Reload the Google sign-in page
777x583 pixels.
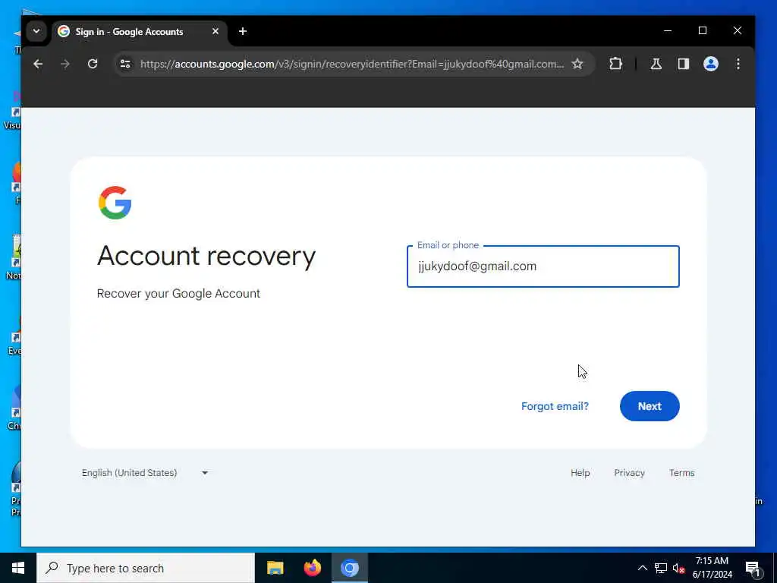[93, 64]
